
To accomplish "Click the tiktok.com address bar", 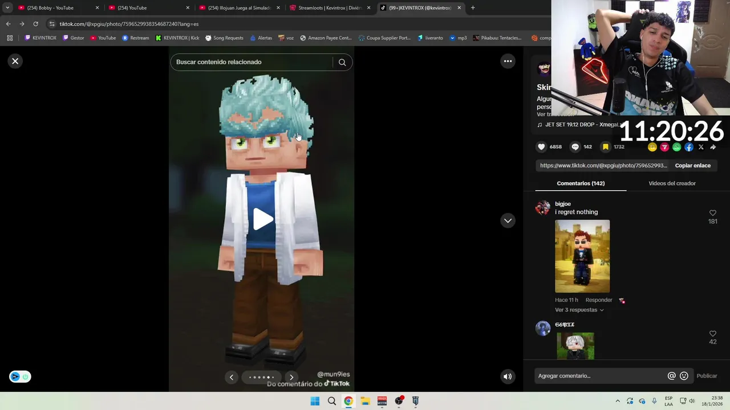I will (297, 24).
